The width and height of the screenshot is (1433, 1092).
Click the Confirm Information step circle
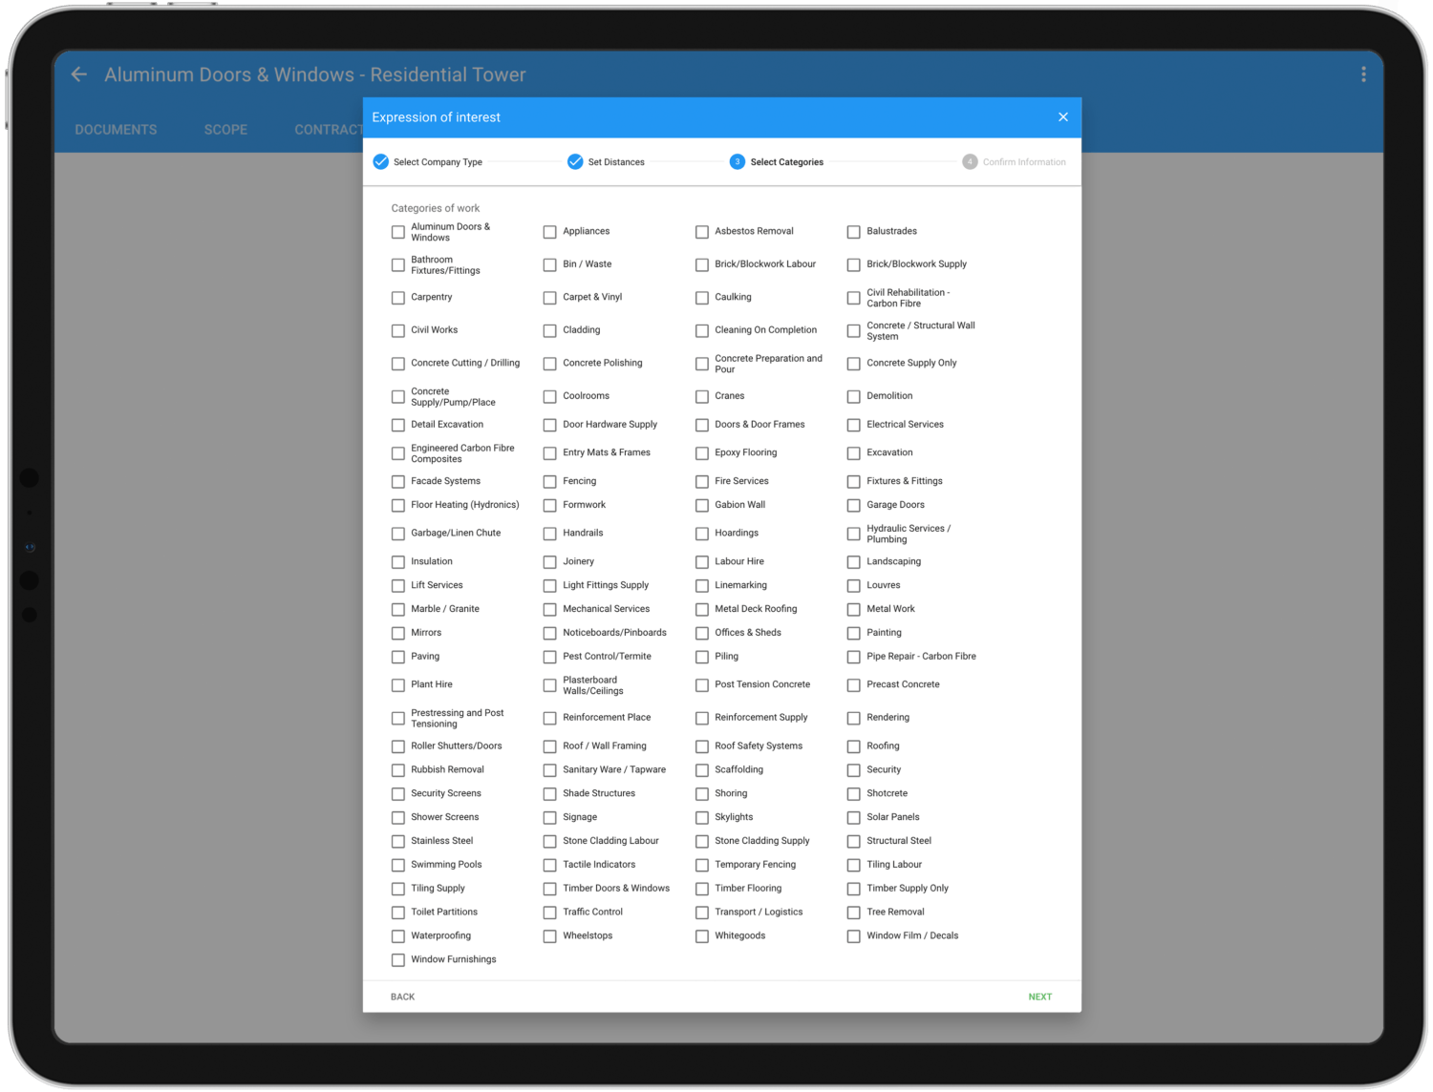(969, 161)
